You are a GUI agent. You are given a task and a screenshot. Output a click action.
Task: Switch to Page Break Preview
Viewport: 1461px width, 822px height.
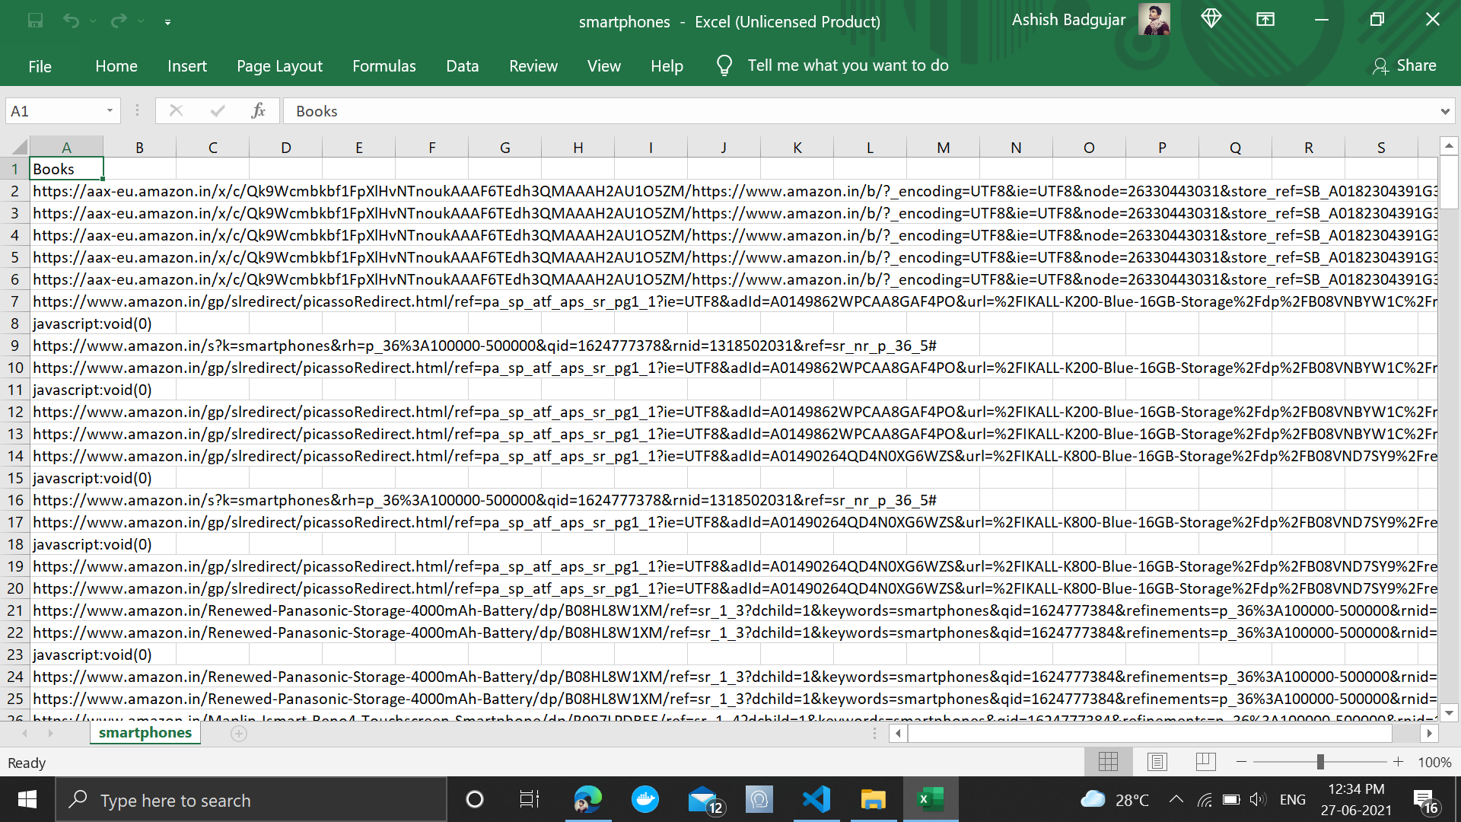click(x=1205, y=762)
